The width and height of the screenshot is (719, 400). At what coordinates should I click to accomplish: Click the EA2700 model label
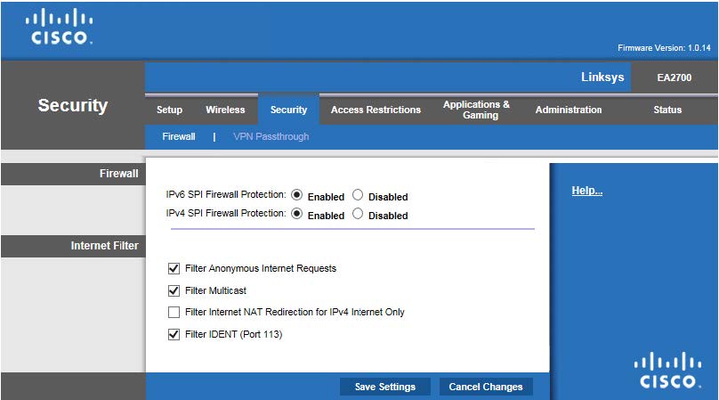[675, 78]
